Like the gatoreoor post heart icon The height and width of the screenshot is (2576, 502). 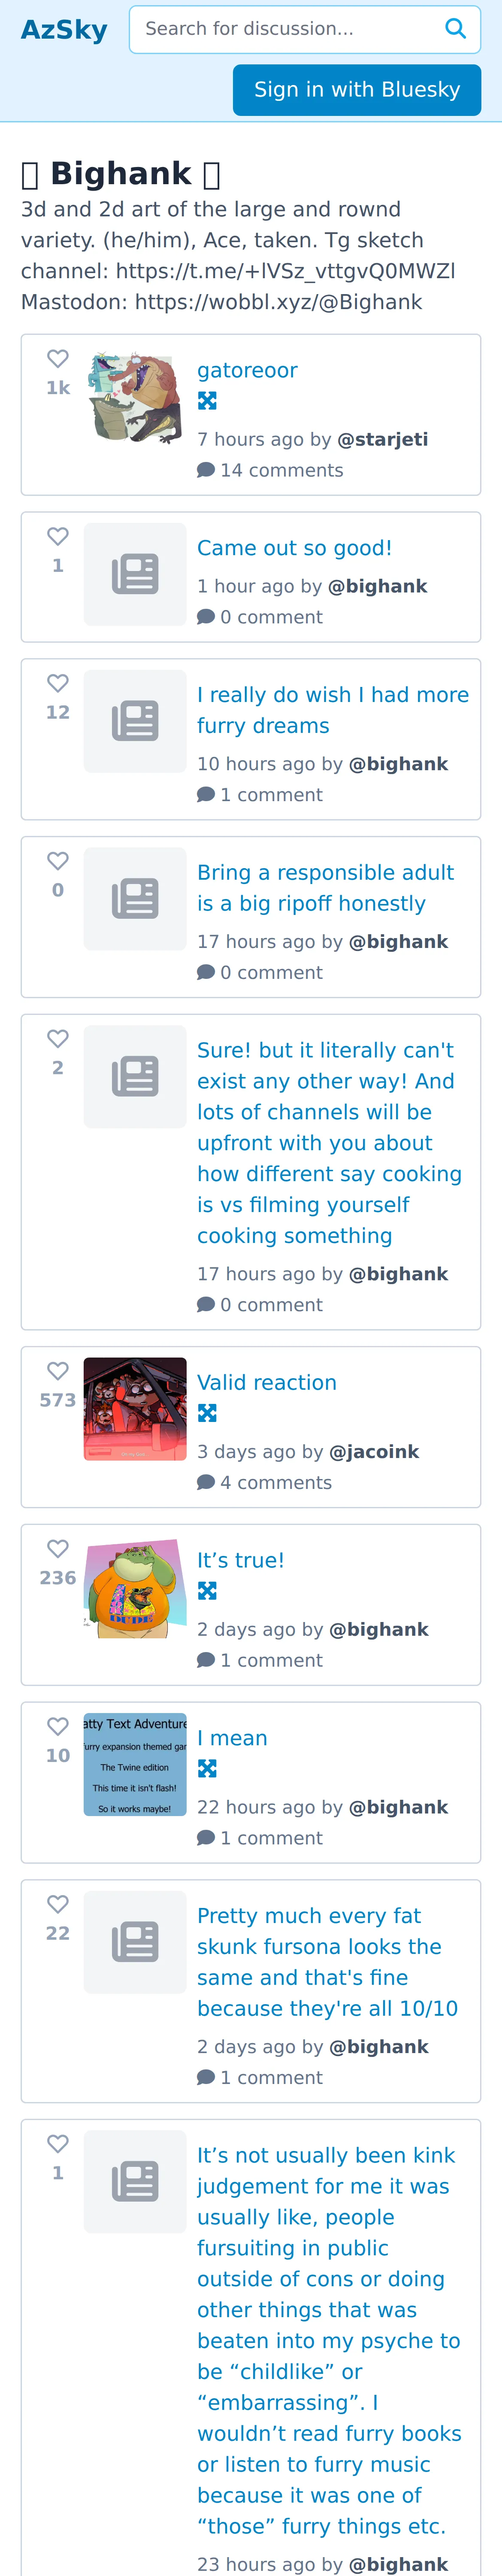click(x=58, y=358)
